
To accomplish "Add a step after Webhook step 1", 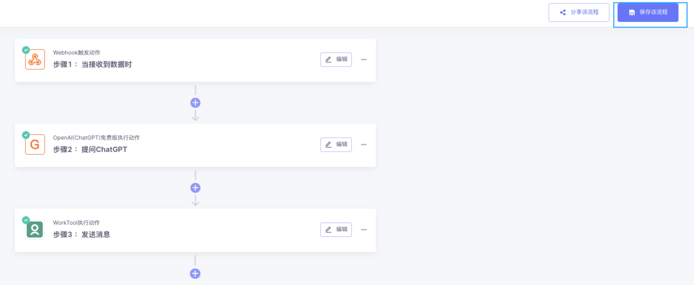I will pyautogui.click(x=195, y=103).
